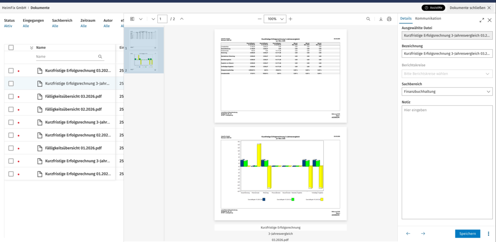Open the 100% zoom level dropdown
The width and height of the screenshot is (496, 242).
coord(275,19)
